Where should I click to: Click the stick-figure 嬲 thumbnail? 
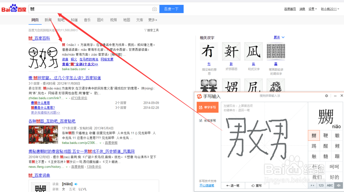click(x=43, y=58)
